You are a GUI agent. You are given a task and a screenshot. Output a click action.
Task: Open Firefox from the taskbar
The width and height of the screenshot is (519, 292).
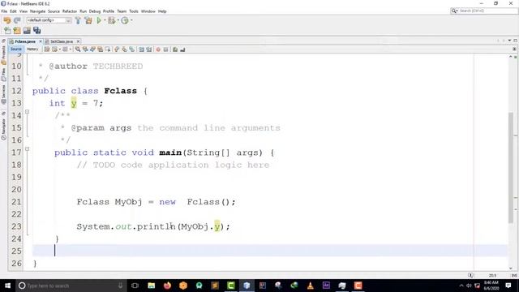click(167, 286)
